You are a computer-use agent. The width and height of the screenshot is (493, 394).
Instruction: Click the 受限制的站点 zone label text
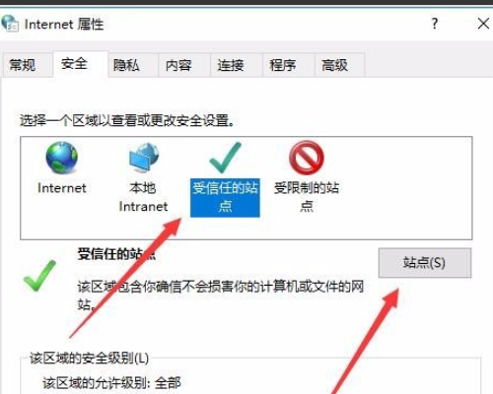pyautogui.click(x=307, y=197)
